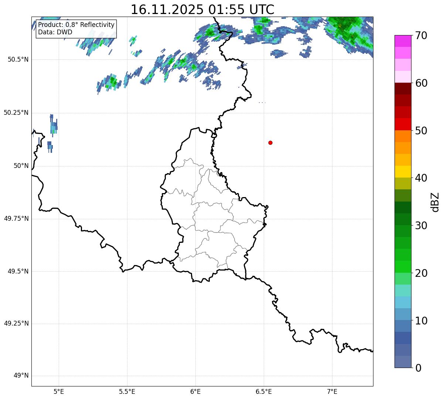
Task: Click the 7°E longitude label
Action: pyautogui.click(x=332, y=391)
